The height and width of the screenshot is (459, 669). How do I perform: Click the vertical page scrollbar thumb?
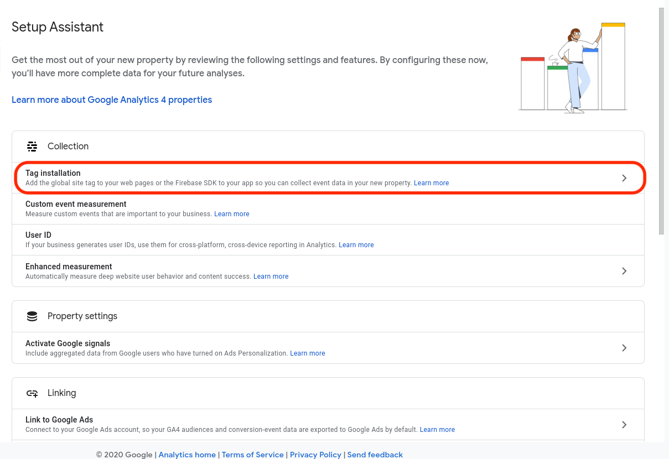(x=662, y=122)
